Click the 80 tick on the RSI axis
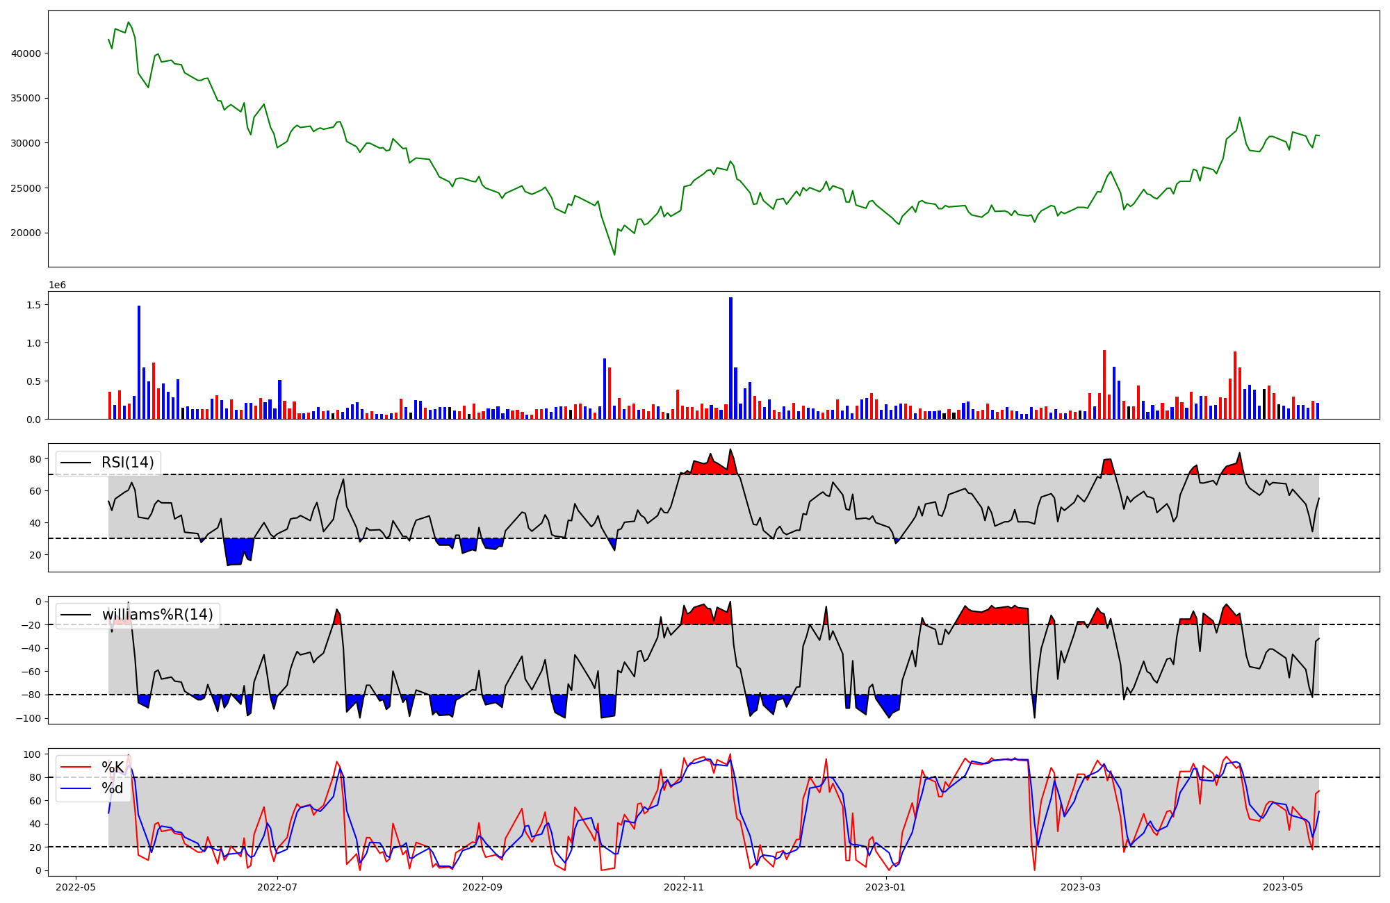 pyautogui.click(x=35, y=459)
